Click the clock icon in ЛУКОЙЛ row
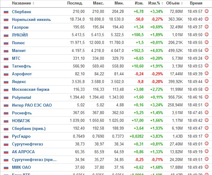212x175 pixels. pyautogui.click(x=207, y=35)
